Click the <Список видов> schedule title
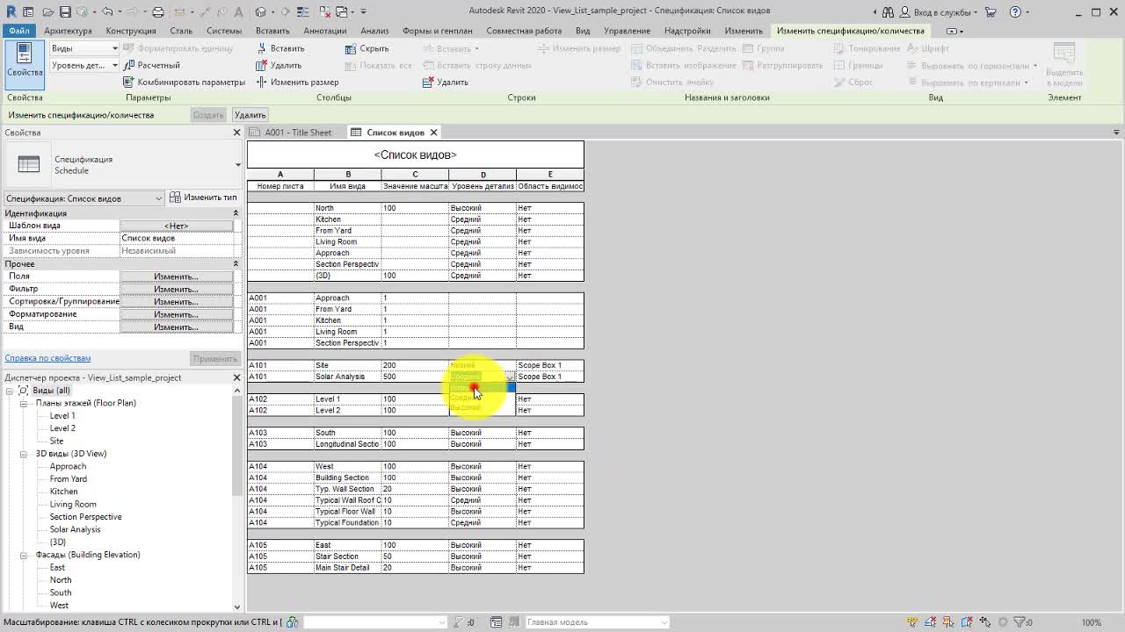This screenshot has width=1125, height=632. coord(415,154)
